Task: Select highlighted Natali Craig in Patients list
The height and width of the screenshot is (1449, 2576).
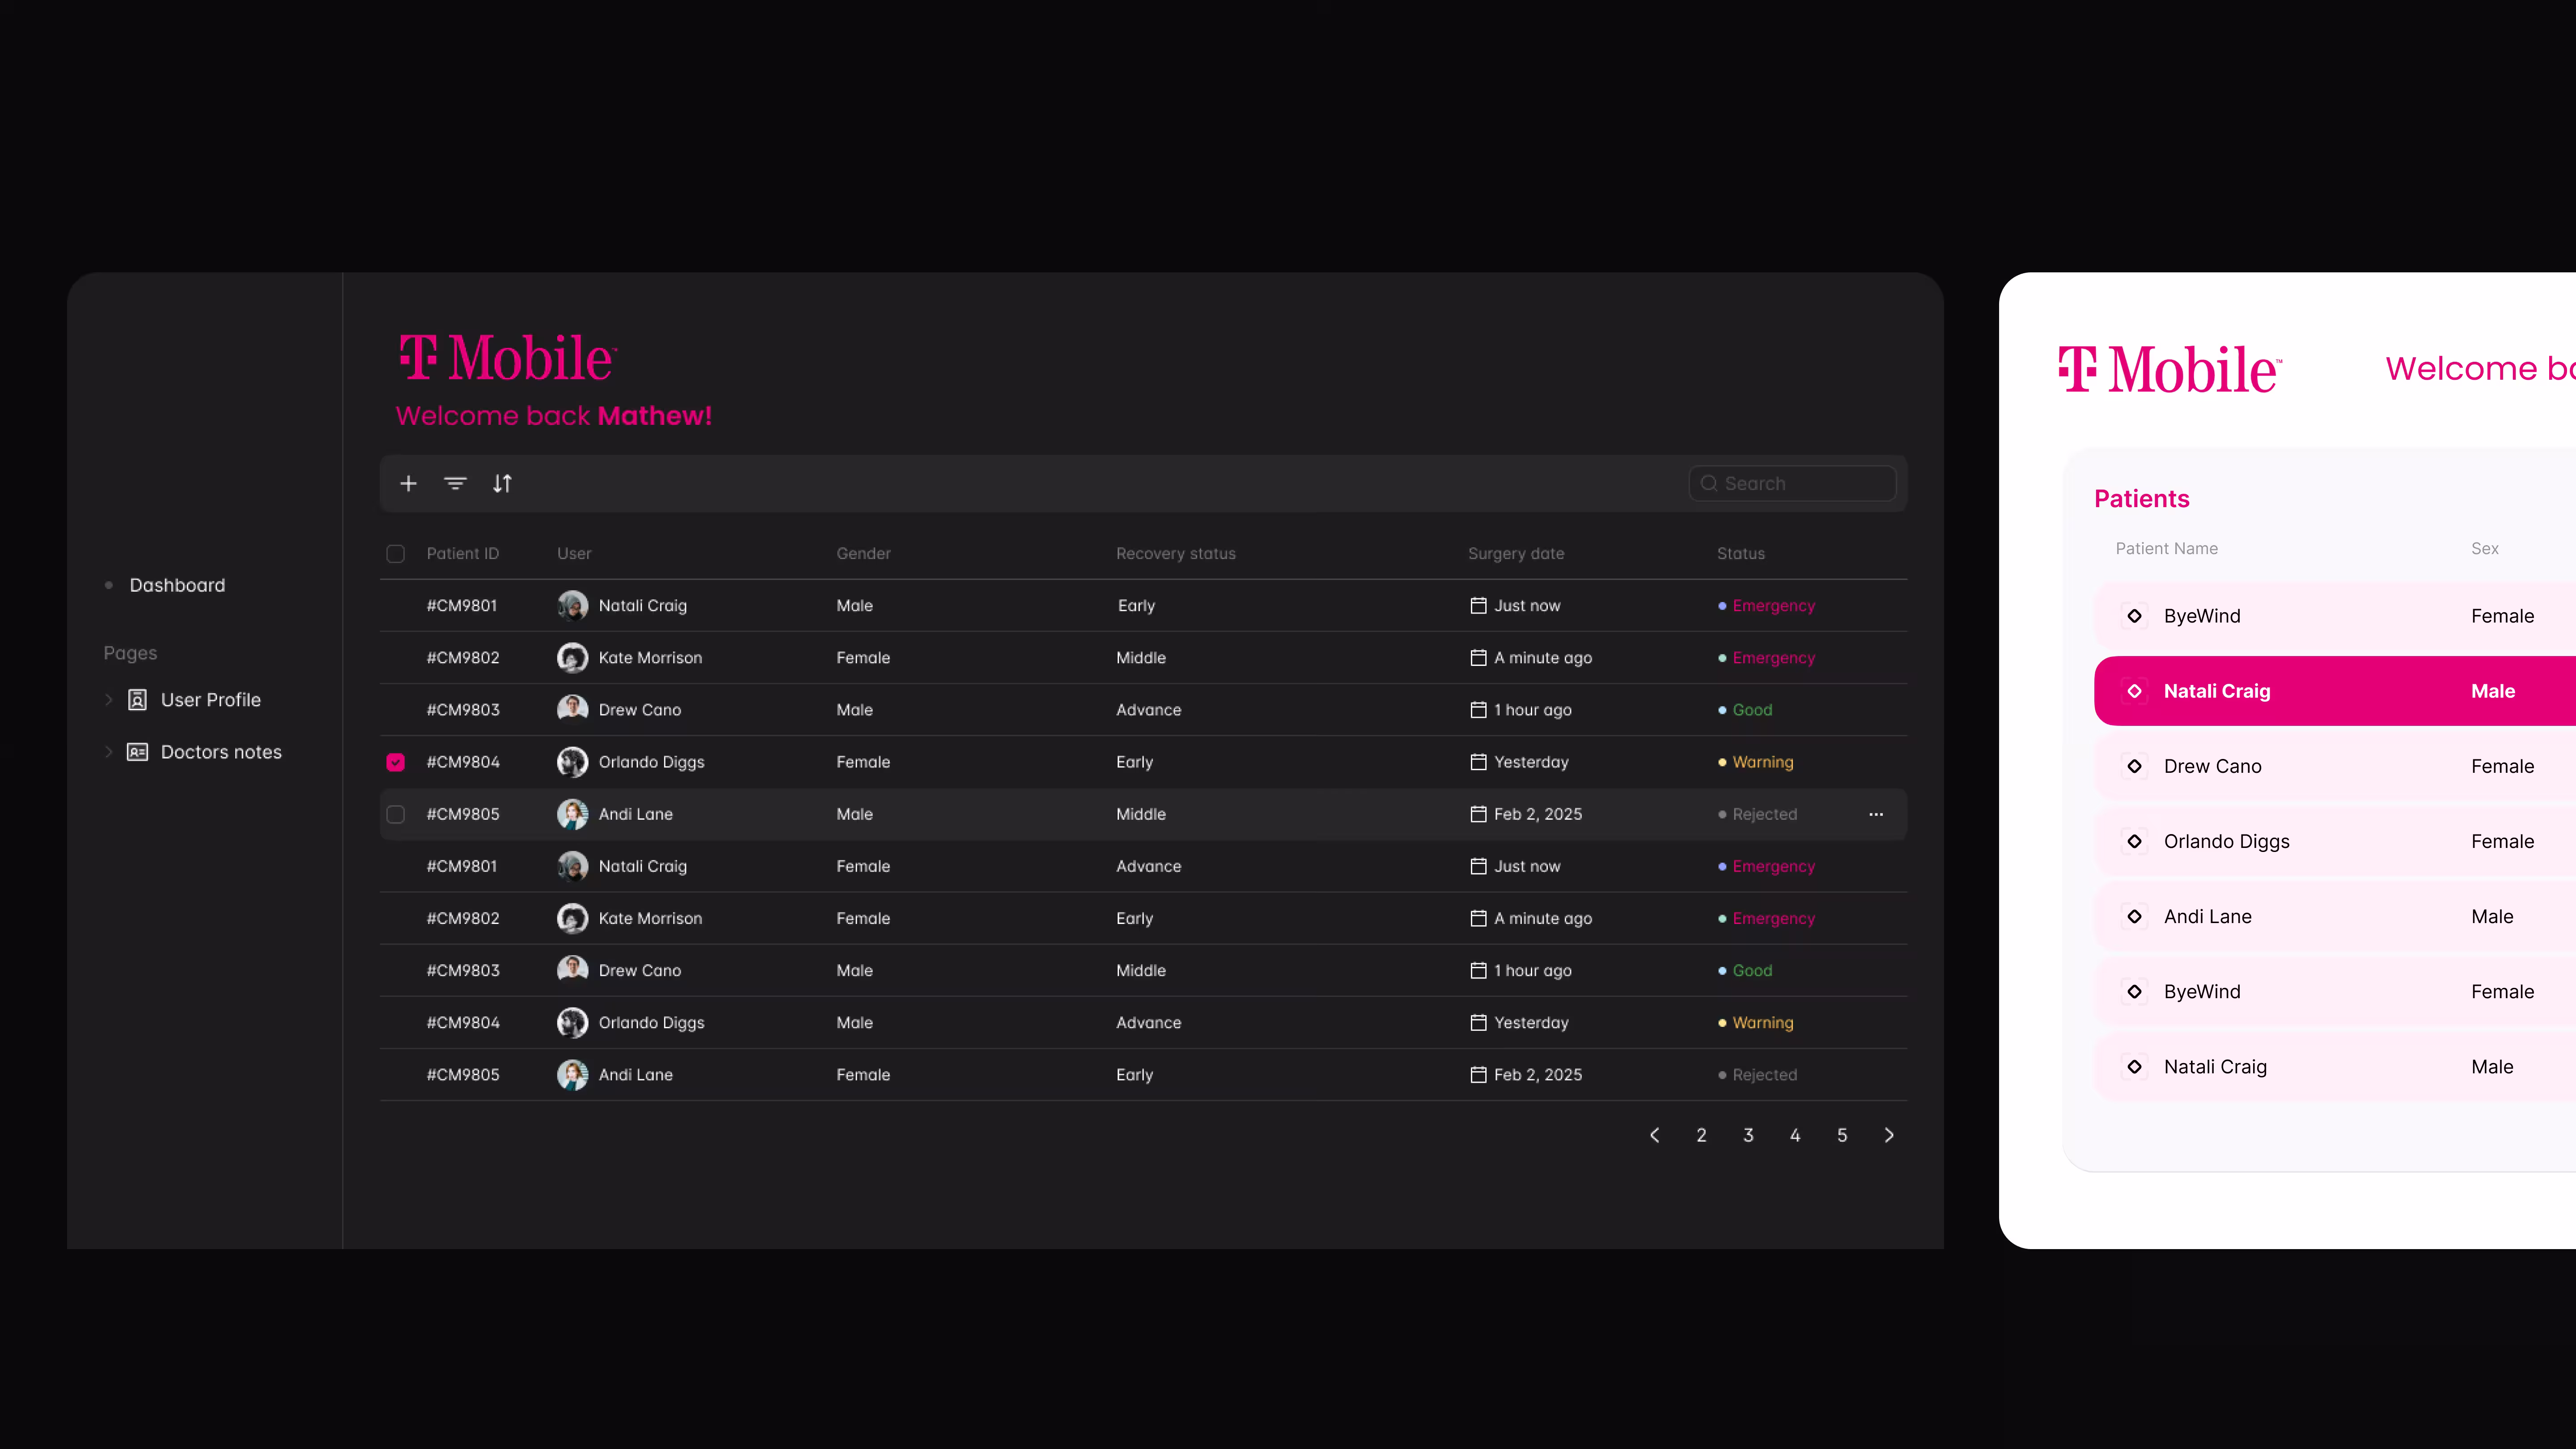Action: (x=2334, y=691)
